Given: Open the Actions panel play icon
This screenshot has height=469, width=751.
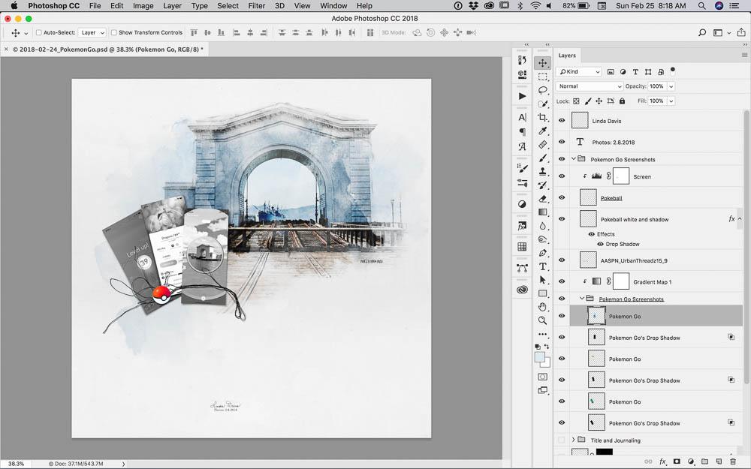Looking at the screenshot, I should point(522,96).
